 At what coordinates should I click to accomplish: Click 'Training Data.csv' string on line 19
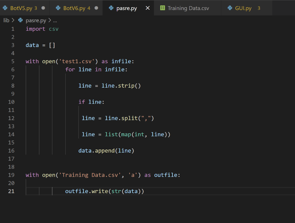pos(90,175)
